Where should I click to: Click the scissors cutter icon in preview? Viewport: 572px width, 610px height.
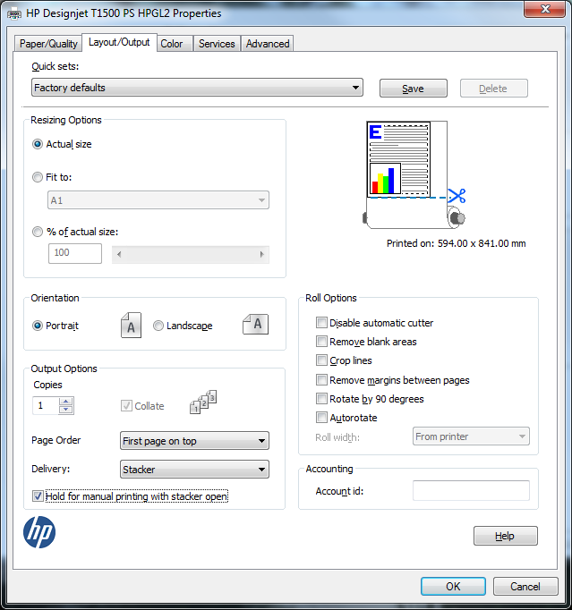457,196
